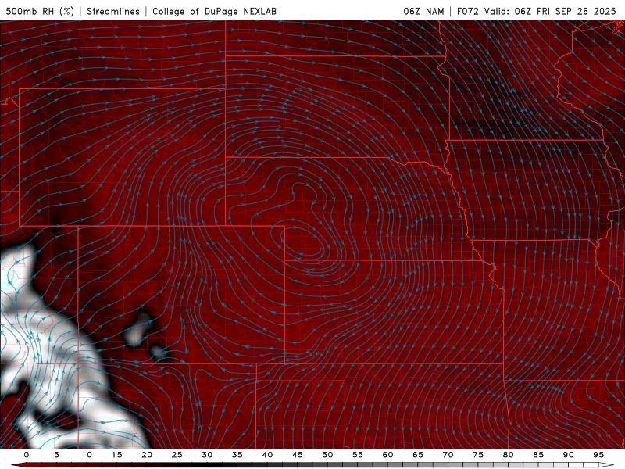Click the colorbar label "5"
625x469 pixels.
click(x=56, y=455)
